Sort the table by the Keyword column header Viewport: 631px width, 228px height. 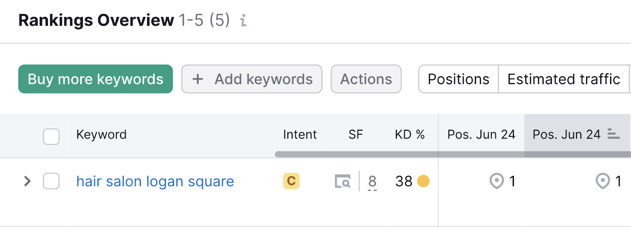pyautogui.click(x=101, y=134)
